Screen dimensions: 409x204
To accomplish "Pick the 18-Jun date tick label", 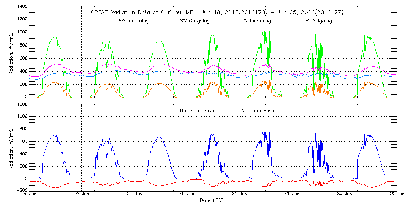I will tap(29, 195).
